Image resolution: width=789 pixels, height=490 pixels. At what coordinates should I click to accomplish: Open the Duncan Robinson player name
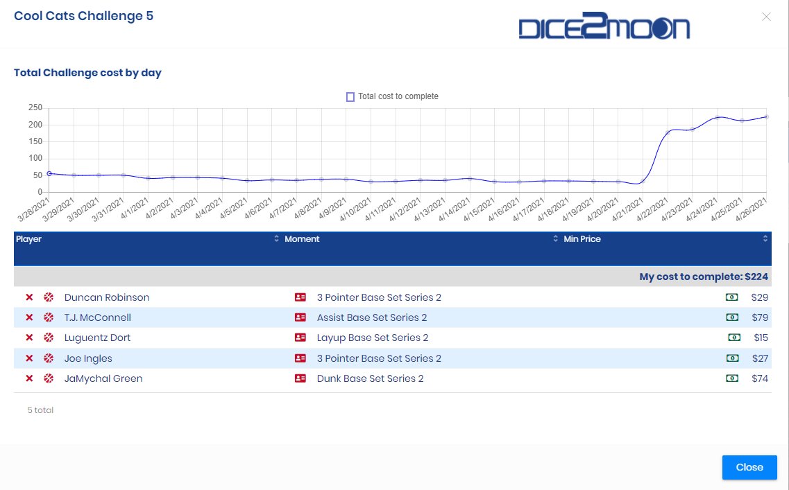(x=107, y=297)
